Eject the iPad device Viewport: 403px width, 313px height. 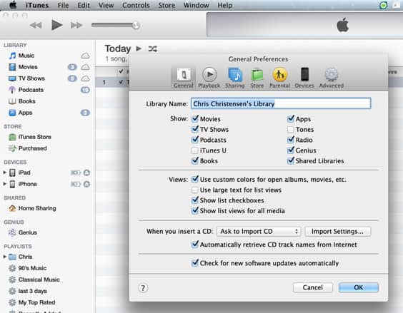point(86,173)
